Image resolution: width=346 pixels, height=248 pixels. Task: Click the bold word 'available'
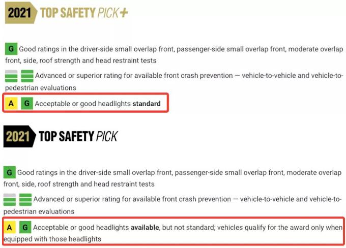tap(145, 227)
